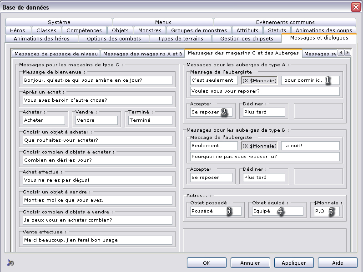
Task: Apply changes with Appliquer button
Action: [x=293, y=263]
